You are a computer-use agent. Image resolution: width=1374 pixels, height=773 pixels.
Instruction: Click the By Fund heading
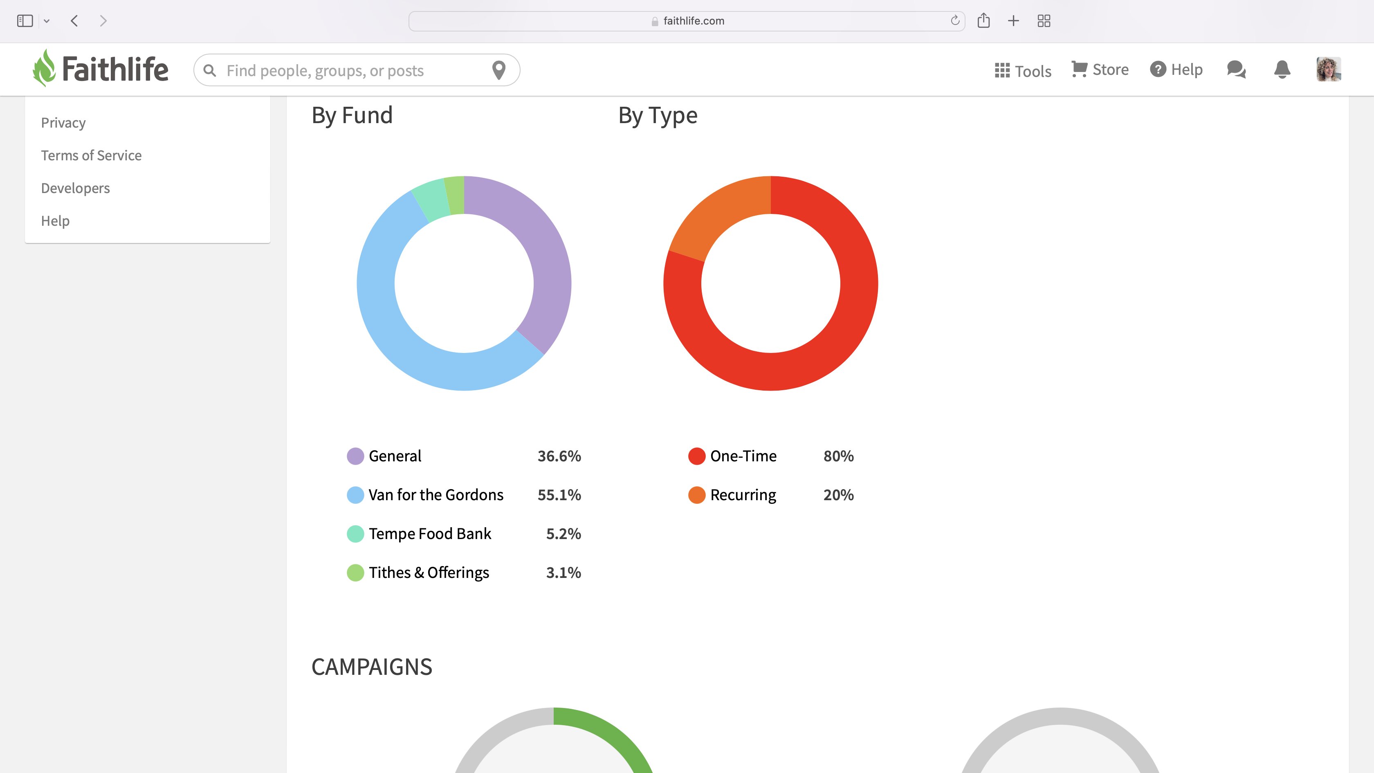coord(352,116)
